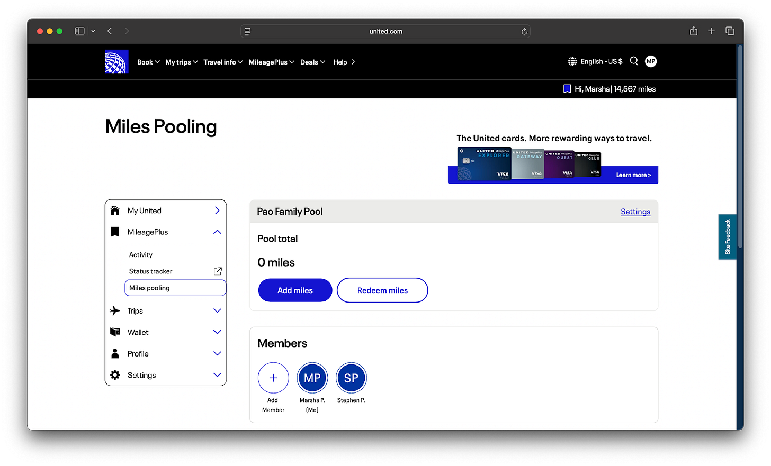The width and height of the screenshot is (771, 466).
Task: Open a new tab with plus icon
Action: (711, 31)
